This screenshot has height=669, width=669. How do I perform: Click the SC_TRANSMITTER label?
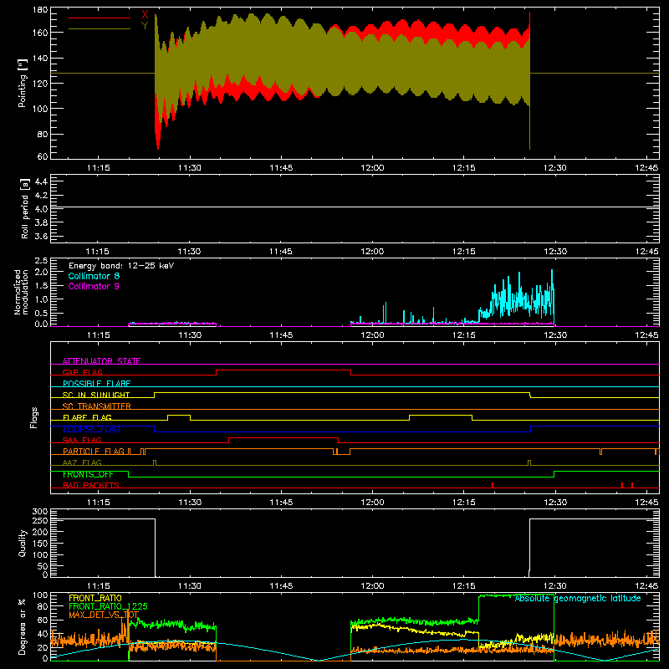[97, 406]
